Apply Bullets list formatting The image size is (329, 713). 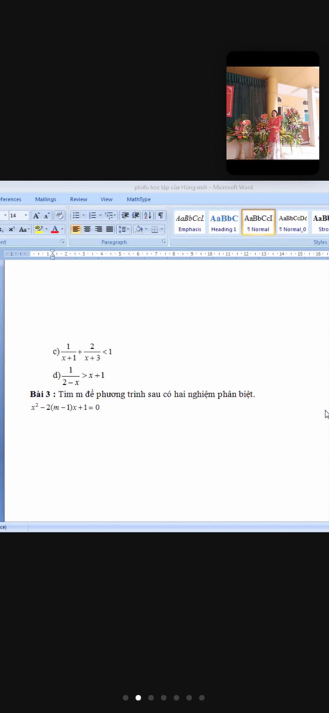[x=76, y=215]
